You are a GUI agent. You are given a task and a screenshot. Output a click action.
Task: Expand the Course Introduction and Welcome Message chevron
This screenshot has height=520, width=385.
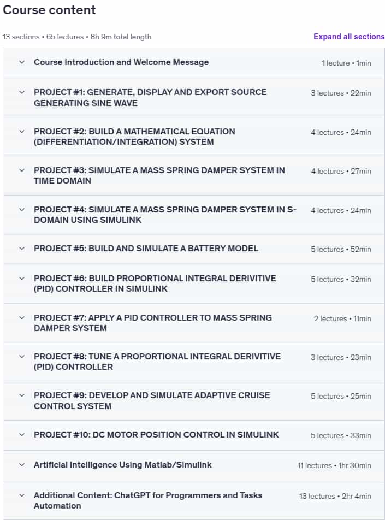pos(22,62)
